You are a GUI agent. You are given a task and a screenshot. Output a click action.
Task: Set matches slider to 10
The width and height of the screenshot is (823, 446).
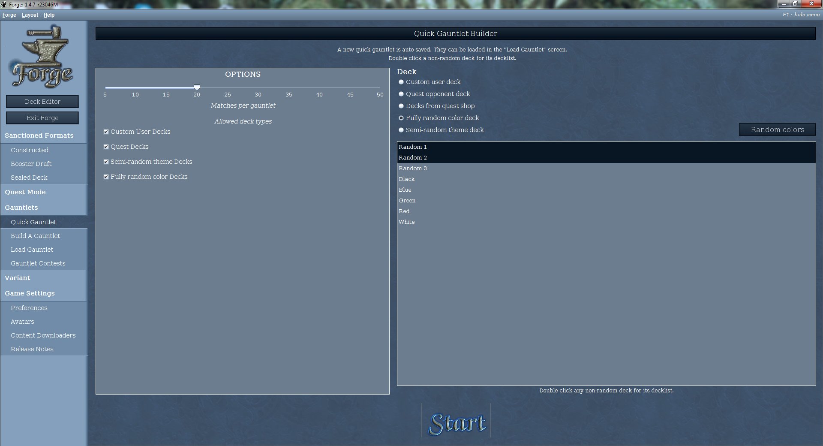(135, 87)
